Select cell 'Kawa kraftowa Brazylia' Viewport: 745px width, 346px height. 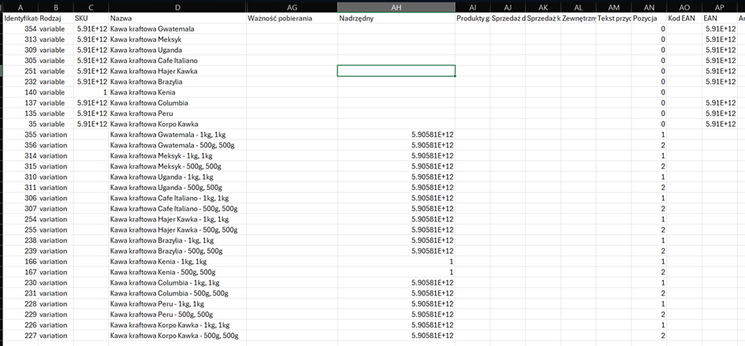point(177,82)
